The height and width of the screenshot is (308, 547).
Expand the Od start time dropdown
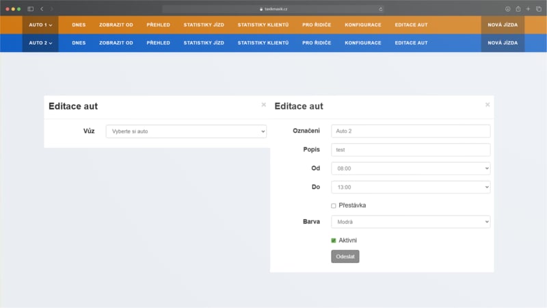pyautogui.click(x=410, y=168)
